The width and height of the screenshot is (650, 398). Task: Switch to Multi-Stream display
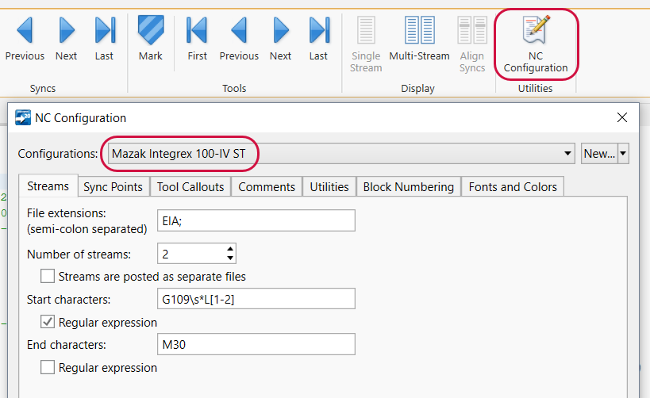(419, 39)
